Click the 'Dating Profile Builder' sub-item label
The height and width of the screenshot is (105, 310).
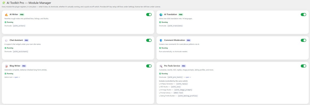pyautogui.click(x=168, y=96)
